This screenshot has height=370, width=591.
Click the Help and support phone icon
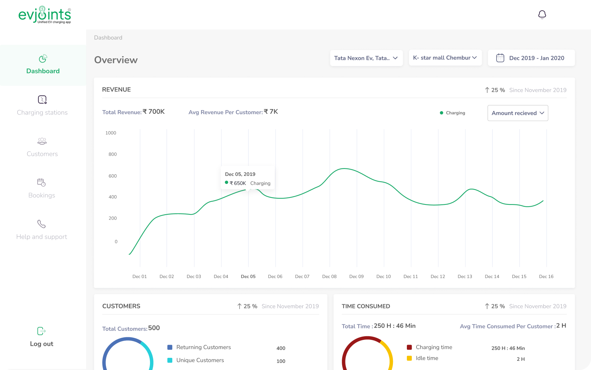42,224
